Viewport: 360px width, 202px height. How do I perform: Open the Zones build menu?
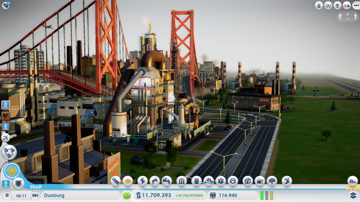pos(128,181)
